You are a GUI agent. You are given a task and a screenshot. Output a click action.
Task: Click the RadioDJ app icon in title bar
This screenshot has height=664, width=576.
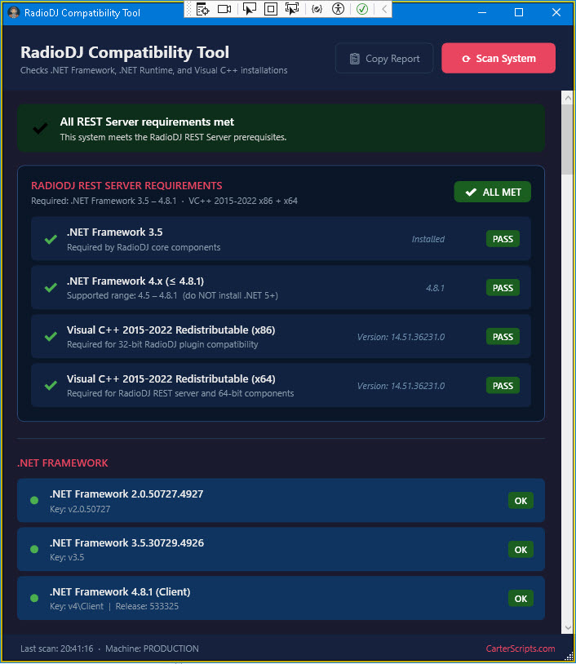tap(14, 12)
